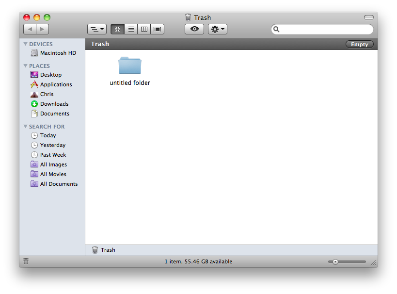This screenshot has width=397, height=294.
Task: Hide toolbar with the pill button
Action: (368, 17)
